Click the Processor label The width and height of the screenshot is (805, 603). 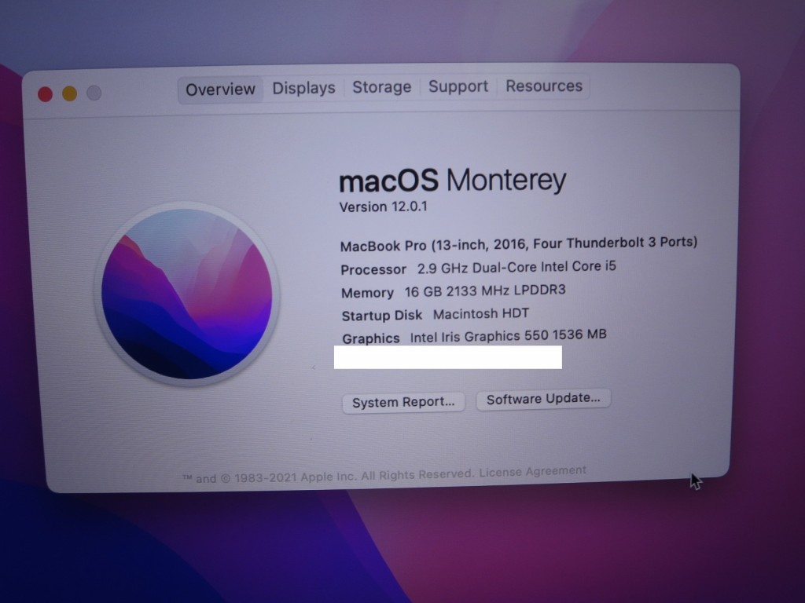pyautogui.click(x=373, y=270)
